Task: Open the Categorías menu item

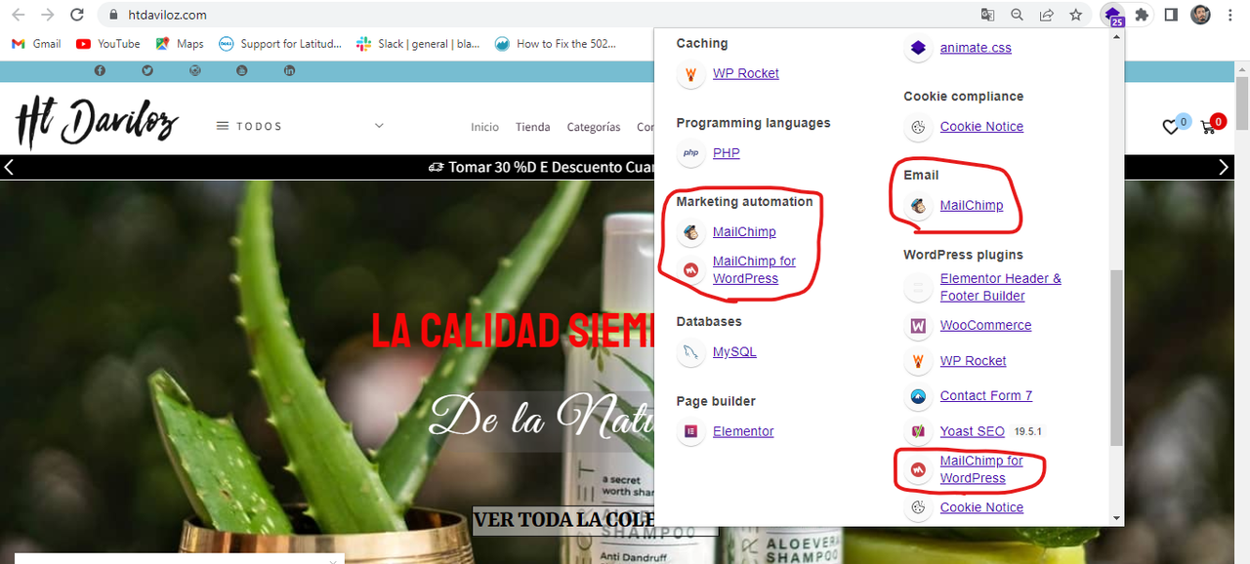Action: tap(594, 127)
